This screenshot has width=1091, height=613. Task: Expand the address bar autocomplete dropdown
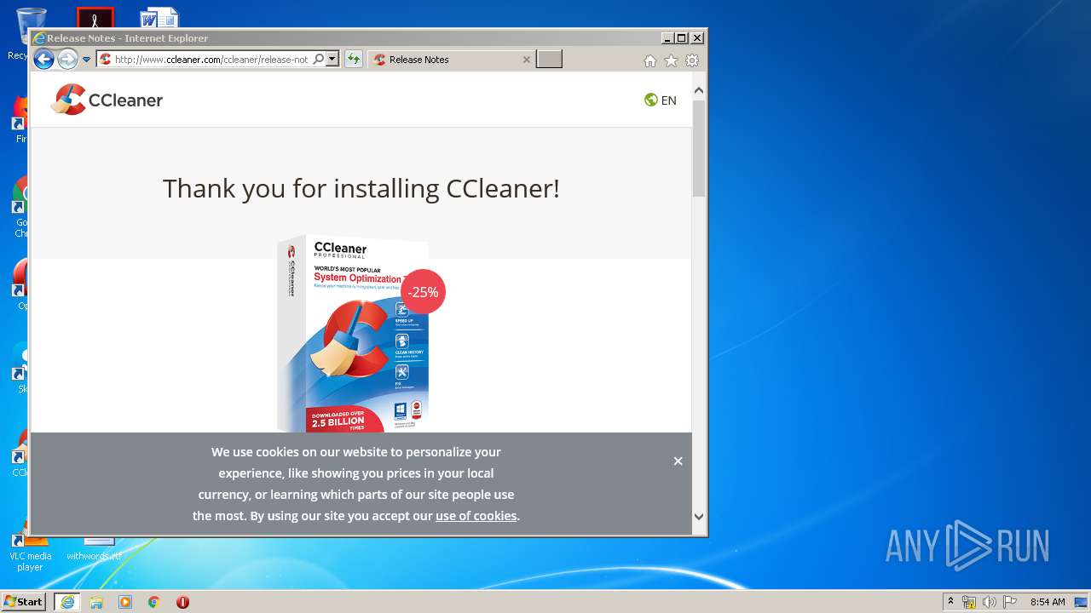pos(332,60)
